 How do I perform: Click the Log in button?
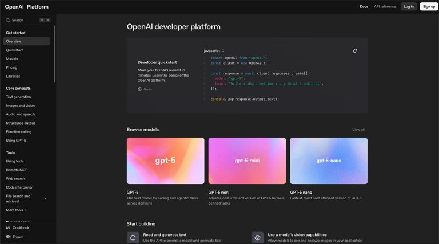(x=409, y=6)
